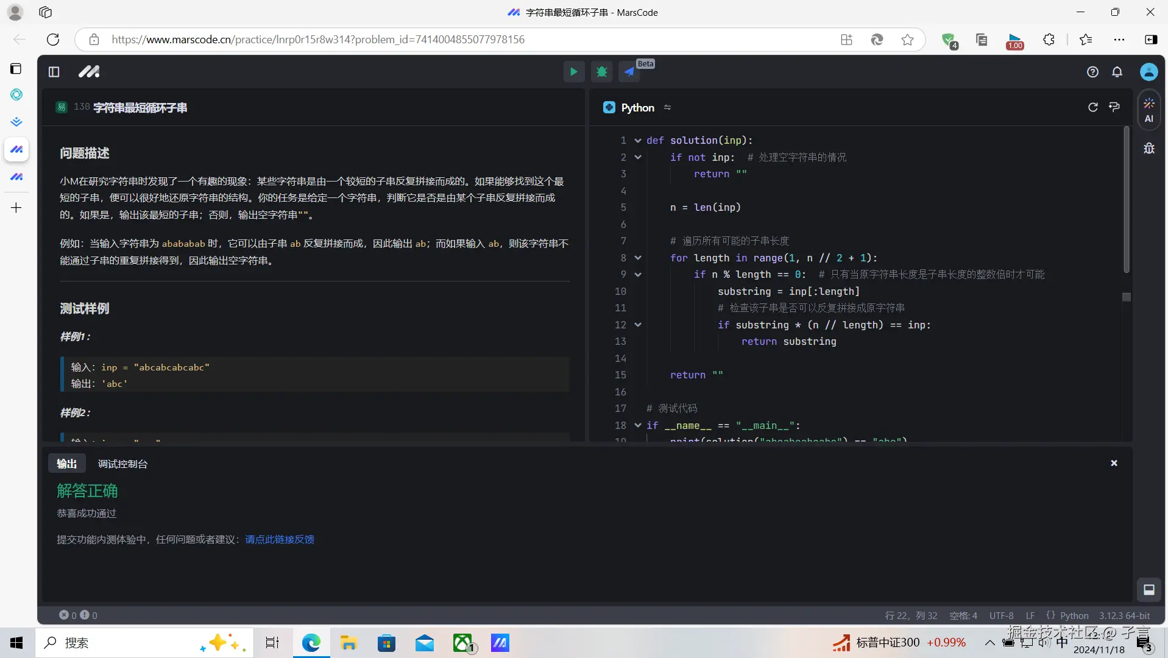Image resolution: width=1168 pixels, height=658 pixels.
Task: Open notifications via the bell icon
Action: click(1117, 71)
